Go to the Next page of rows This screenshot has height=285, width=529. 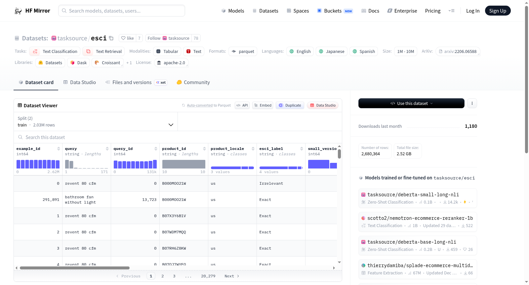tap(232, 276)
